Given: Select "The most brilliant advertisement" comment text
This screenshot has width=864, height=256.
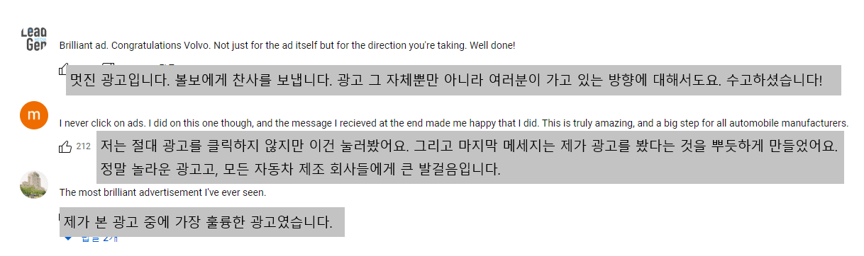Looking at the screenshot, I should (162, 192).
